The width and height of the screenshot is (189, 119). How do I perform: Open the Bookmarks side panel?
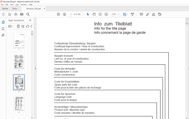3,29
